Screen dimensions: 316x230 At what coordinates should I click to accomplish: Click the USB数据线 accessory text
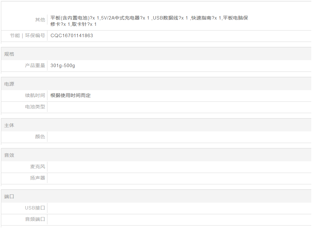coord(166,18)
